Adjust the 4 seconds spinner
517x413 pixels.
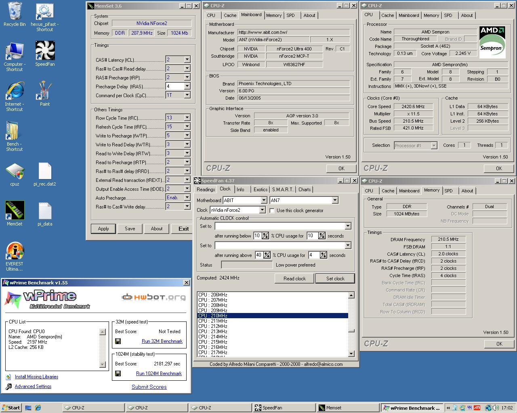(324, 255)
